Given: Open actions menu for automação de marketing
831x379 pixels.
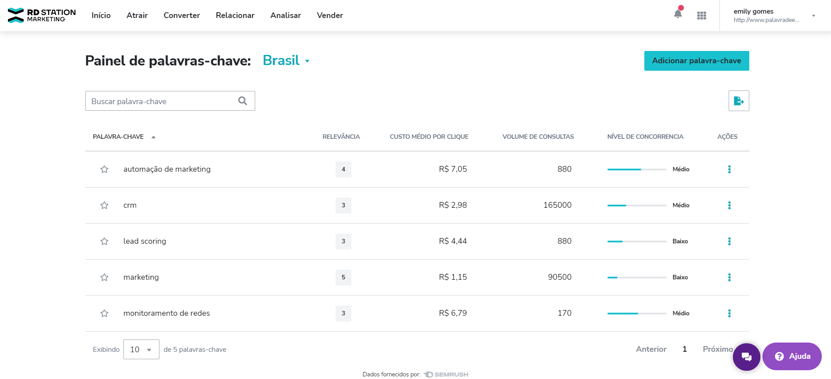Looking at the screenshot, I should pos(729,169).
